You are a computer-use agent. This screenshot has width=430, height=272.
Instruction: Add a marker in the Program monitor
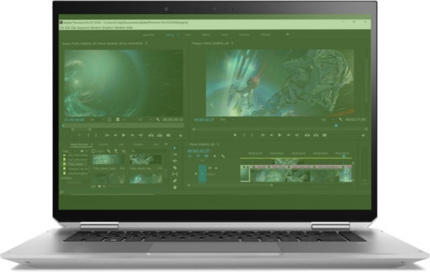tap(235, 135)
